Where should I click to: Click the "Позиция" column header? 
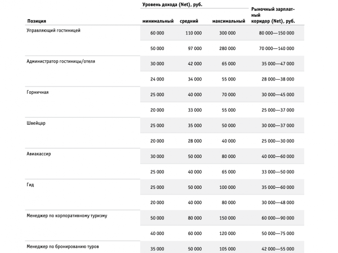(x=37, y=21)
